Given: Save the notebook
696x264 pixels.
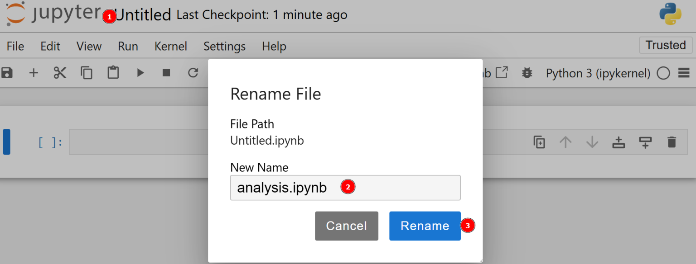Looking at the screenshot, I should (x=7, y=73).
